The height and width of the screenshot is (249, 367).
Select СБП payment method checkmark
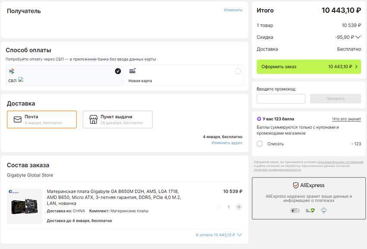point(118,71)
